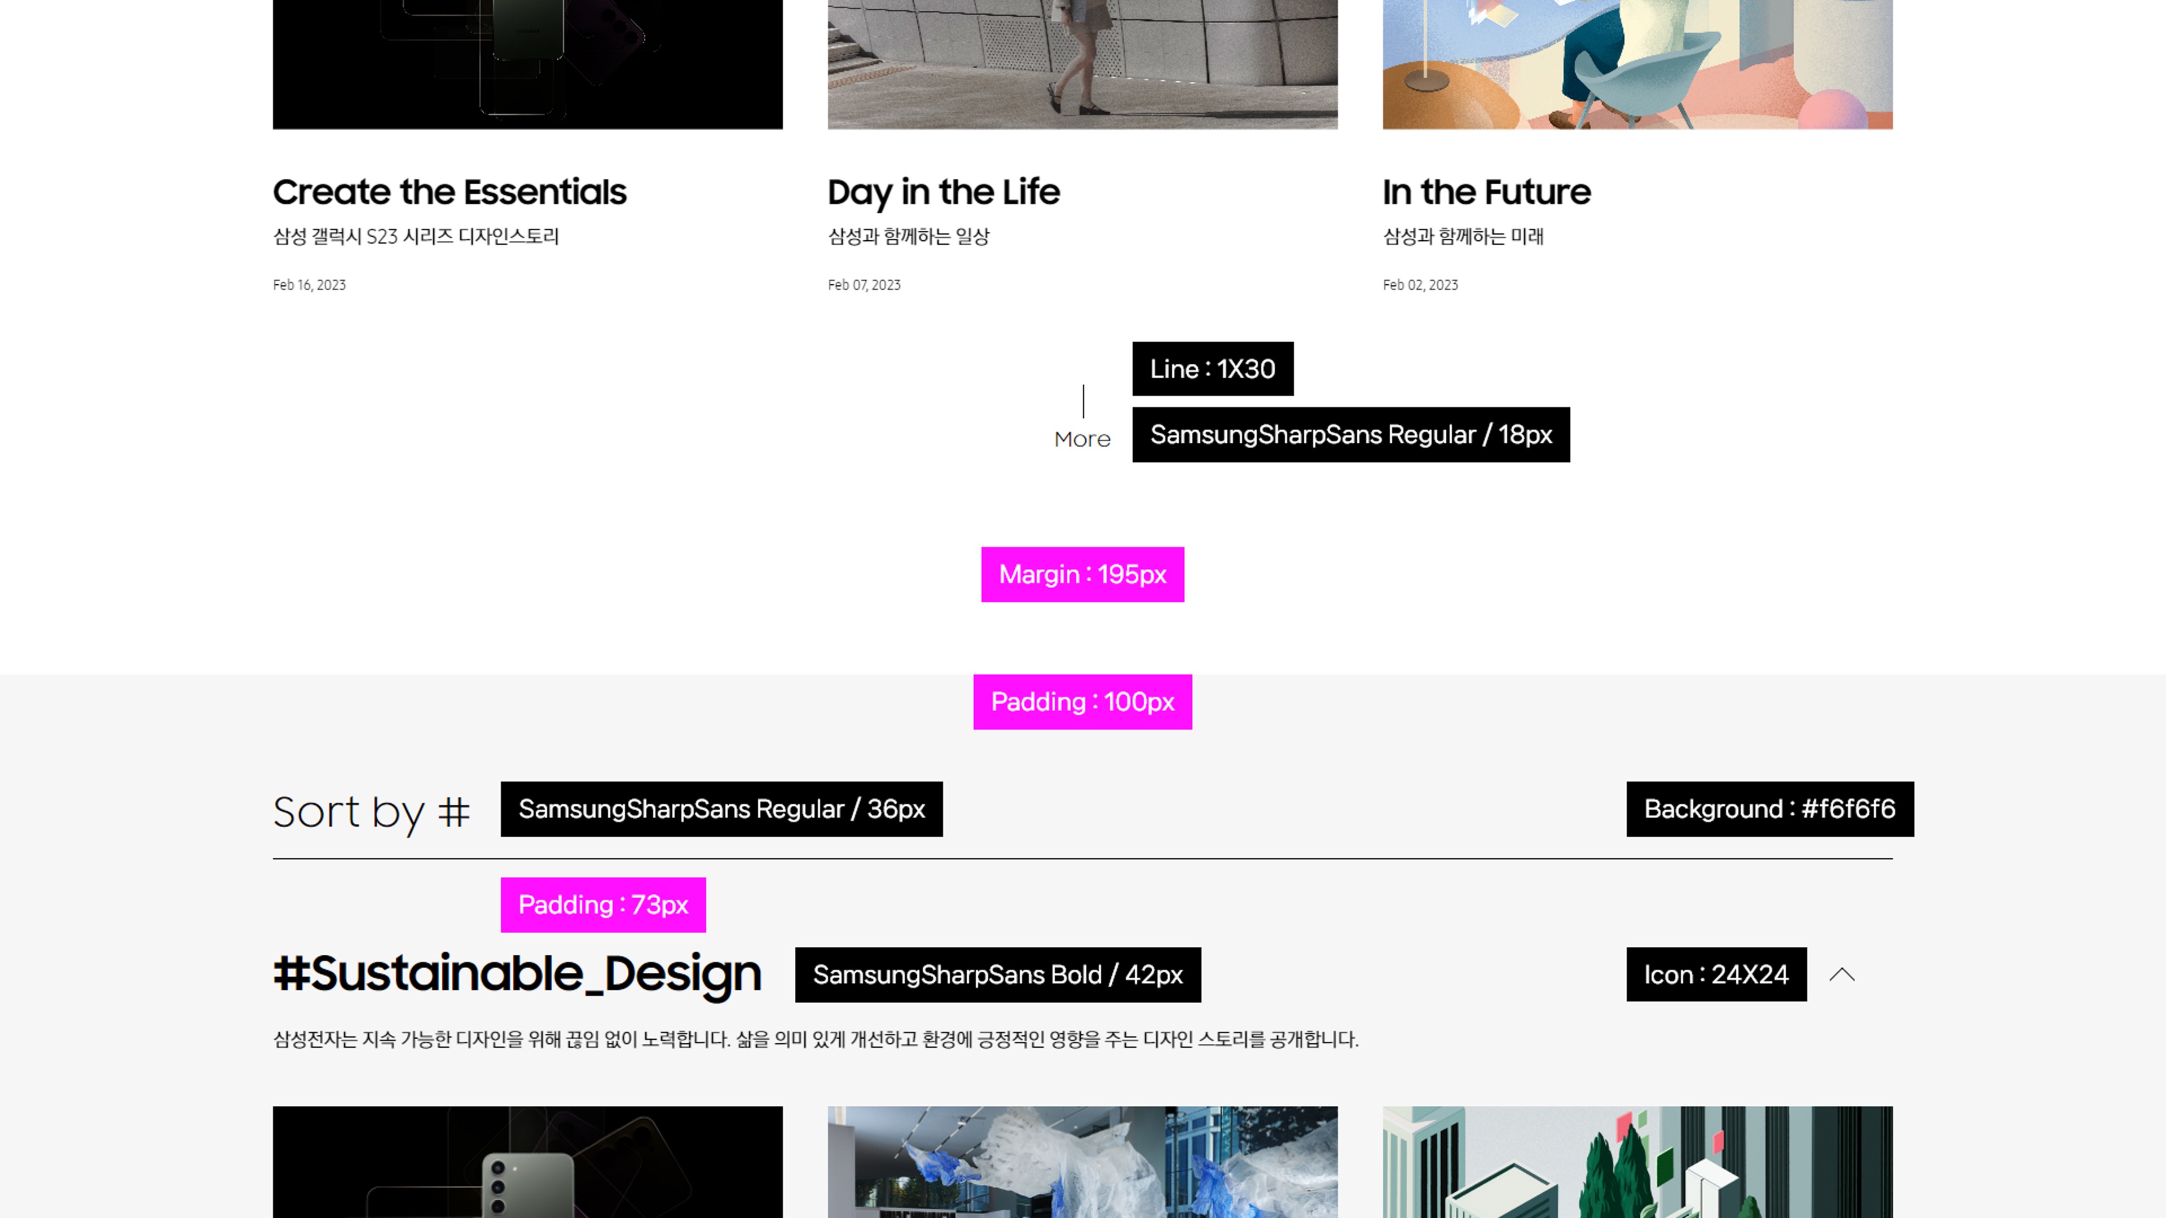Click the #Sustainable_Design hashtag heading
The image size is (2166, 1218).
[x=517, y=973]
